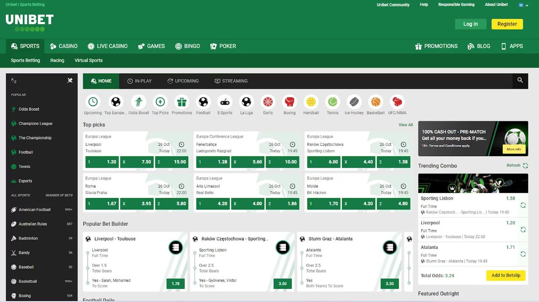Click the Log in button

pos(470,24)
